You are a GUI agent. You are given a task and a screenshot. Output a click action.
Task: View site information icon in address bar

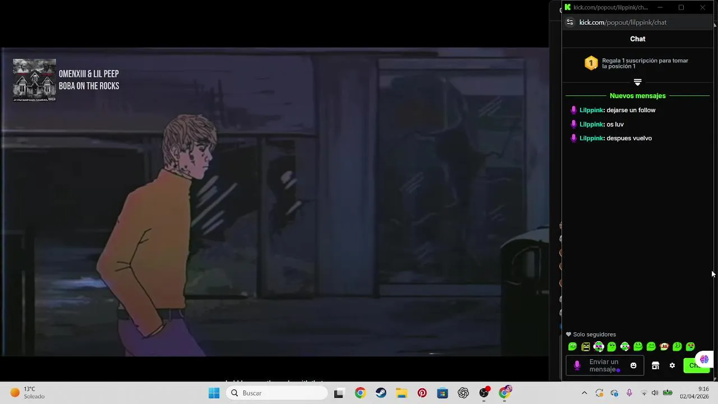570,22
